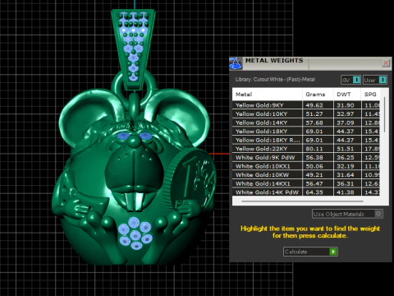Click the 64.35 grams value
Screen dimensions: 394x296
[x=314, y=192]
